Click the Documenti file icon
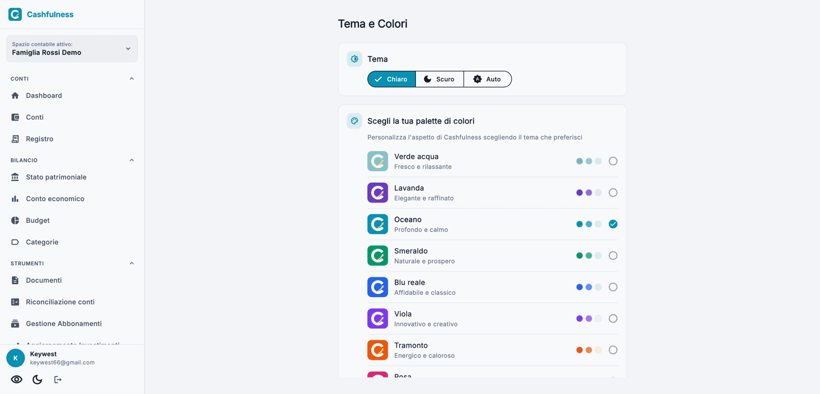820x394 pixels. click(15, 280)
